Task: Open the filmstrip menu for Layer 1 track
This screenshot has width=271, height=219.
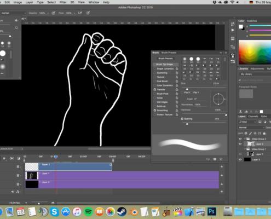Action: click(19, 176)
